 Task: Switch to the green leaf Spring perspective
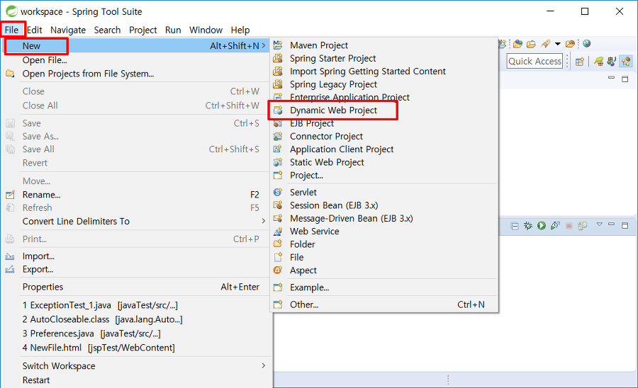pyautogui.click(x=598, y=62)
